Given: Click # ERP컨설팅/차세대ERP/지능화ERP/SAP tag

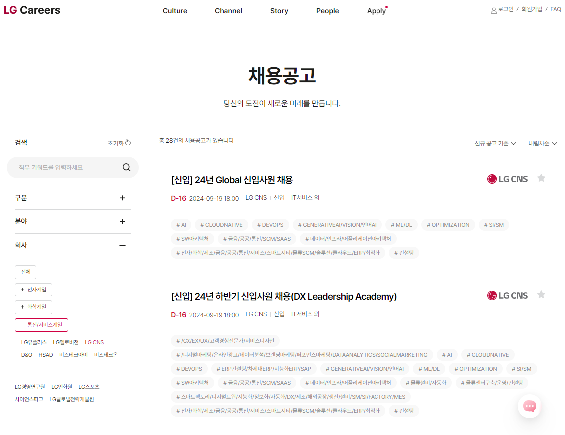Looking at the screenshot, I should [264, 369].
